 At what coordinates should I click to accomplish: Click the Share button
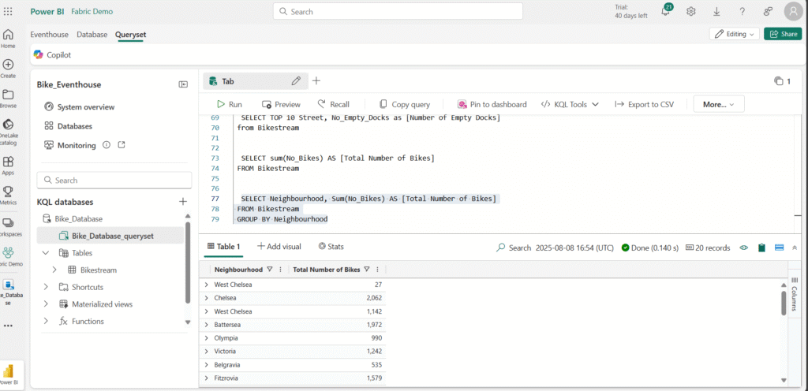[x=783, y=34]
